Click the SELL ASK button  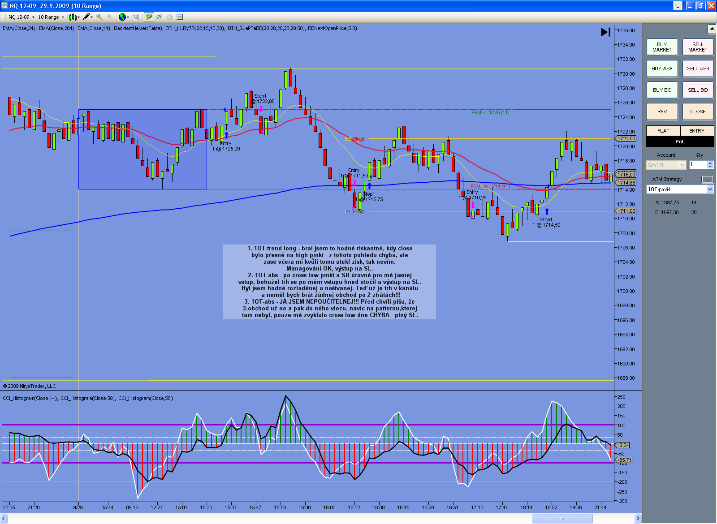point(698,69)
